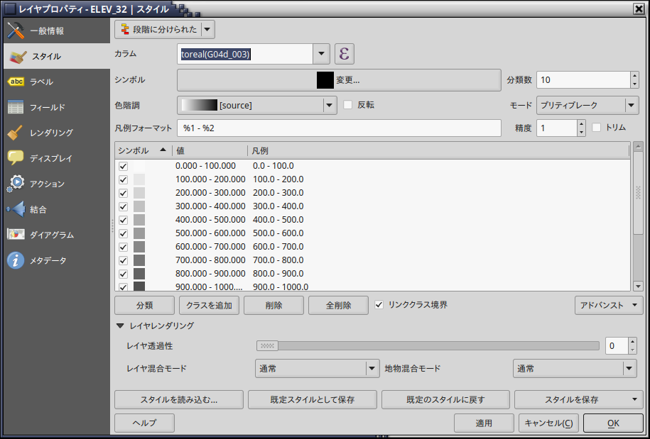
Task: Expand the graduated renderer type dropdown
Action: [x=207, y=29]
